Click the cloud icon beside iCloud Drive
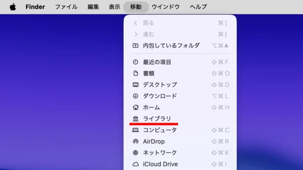Image resolution: width=303 pixels, height=170 pixels. pyautogui.click(x=136, y=164)
